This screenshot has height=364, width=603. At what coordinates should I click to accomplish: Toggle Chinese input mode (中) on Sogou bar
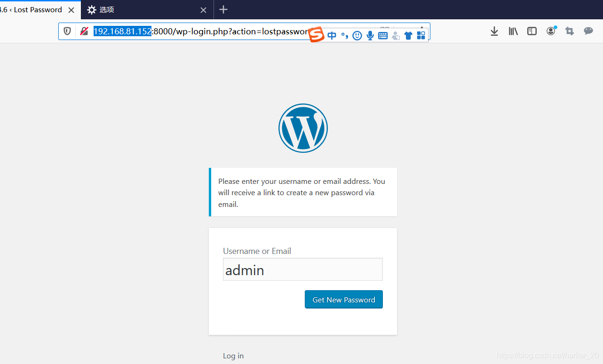point(332,35)
